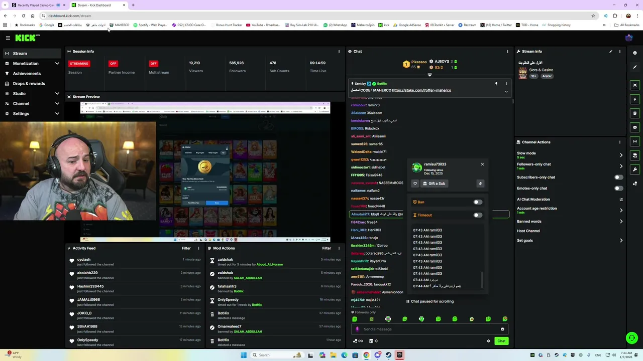Open Banned words options arrow
The image size is (643, 361).
coord(621,221)
